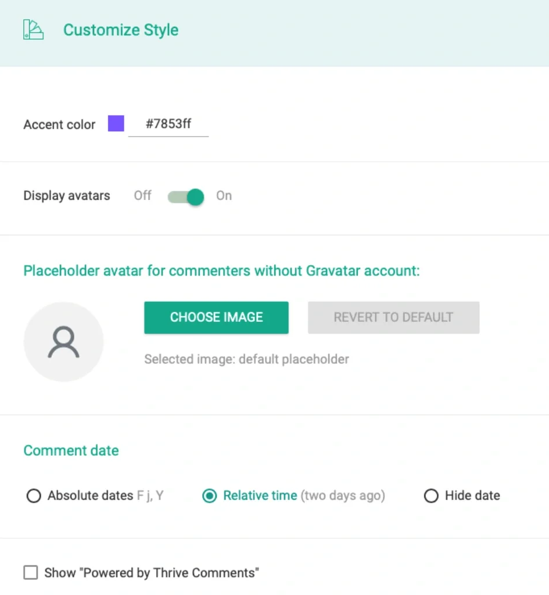Click the "Placeholder avatar for commenters" heading
The width and height of the screenshot is (549, 595).
tap(221, 271)
